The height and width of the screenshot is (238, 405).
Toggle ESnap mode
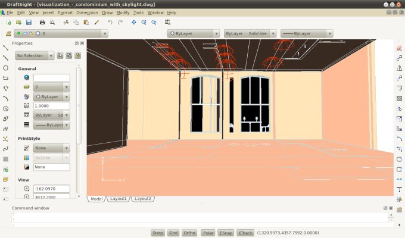click(x=226, y=233)
